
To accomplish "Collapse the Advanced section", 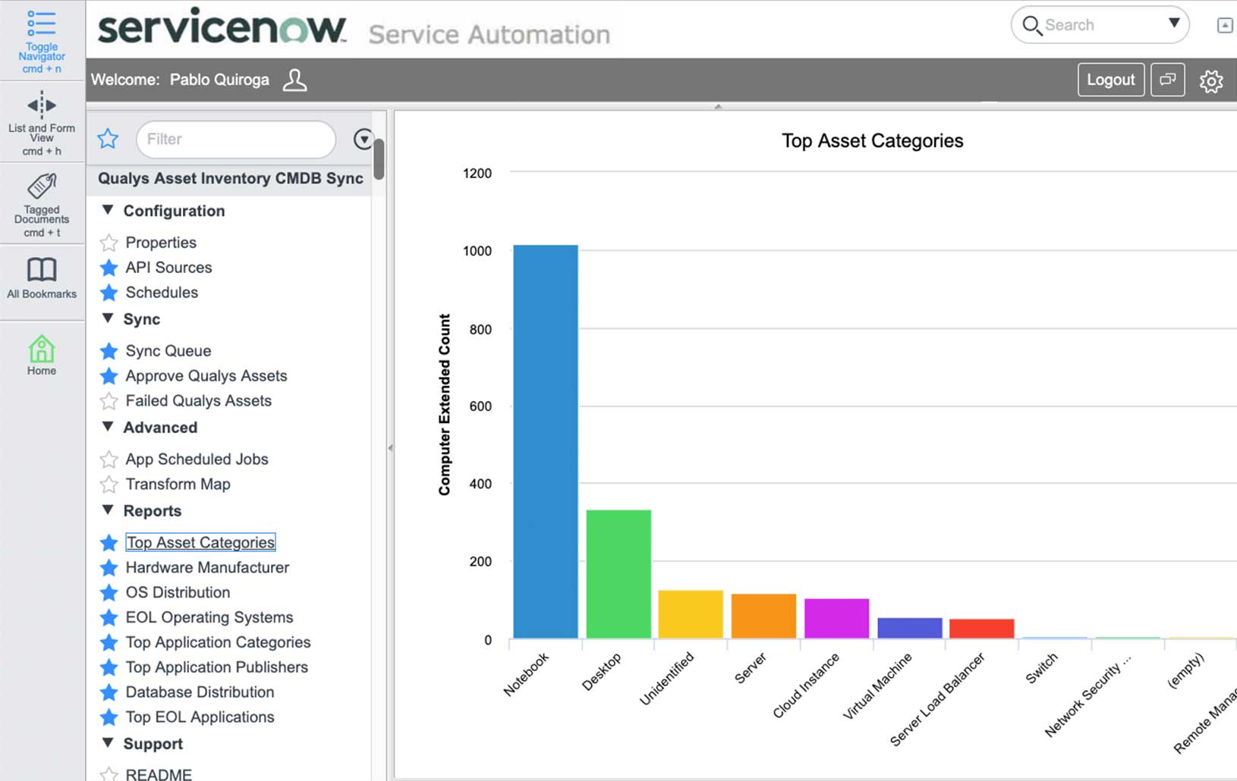I will (x=108, y=427).
